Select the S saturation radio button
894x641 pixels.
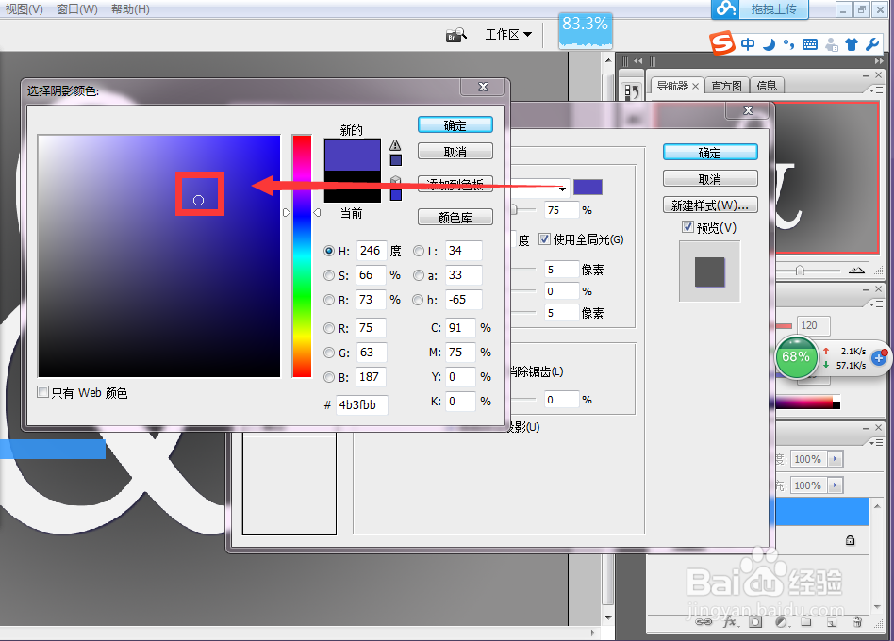click(x=329, y=275)
